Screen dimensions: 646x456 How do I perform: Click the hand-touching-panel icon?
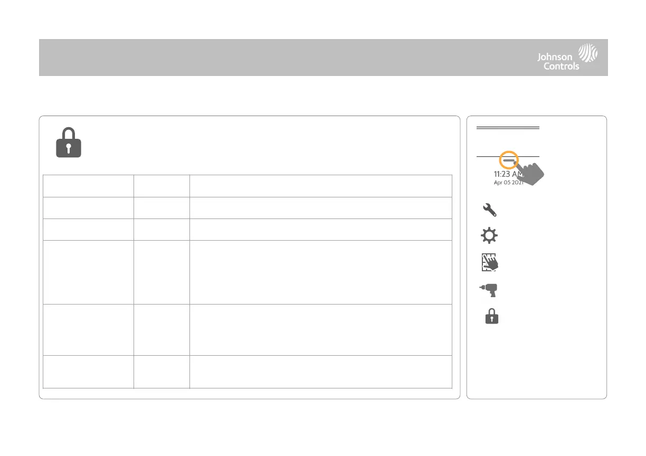[x=490, y=262]
